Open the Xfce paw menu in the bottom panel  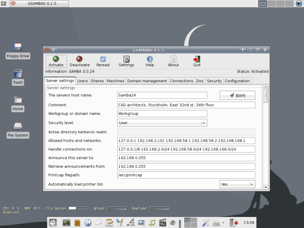point(53,223)
